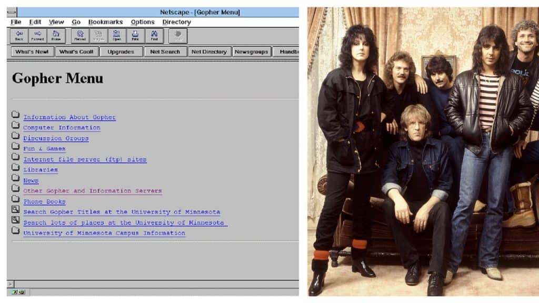Open the Libraries link
539x303 pixels.
[x=41, y=170]
